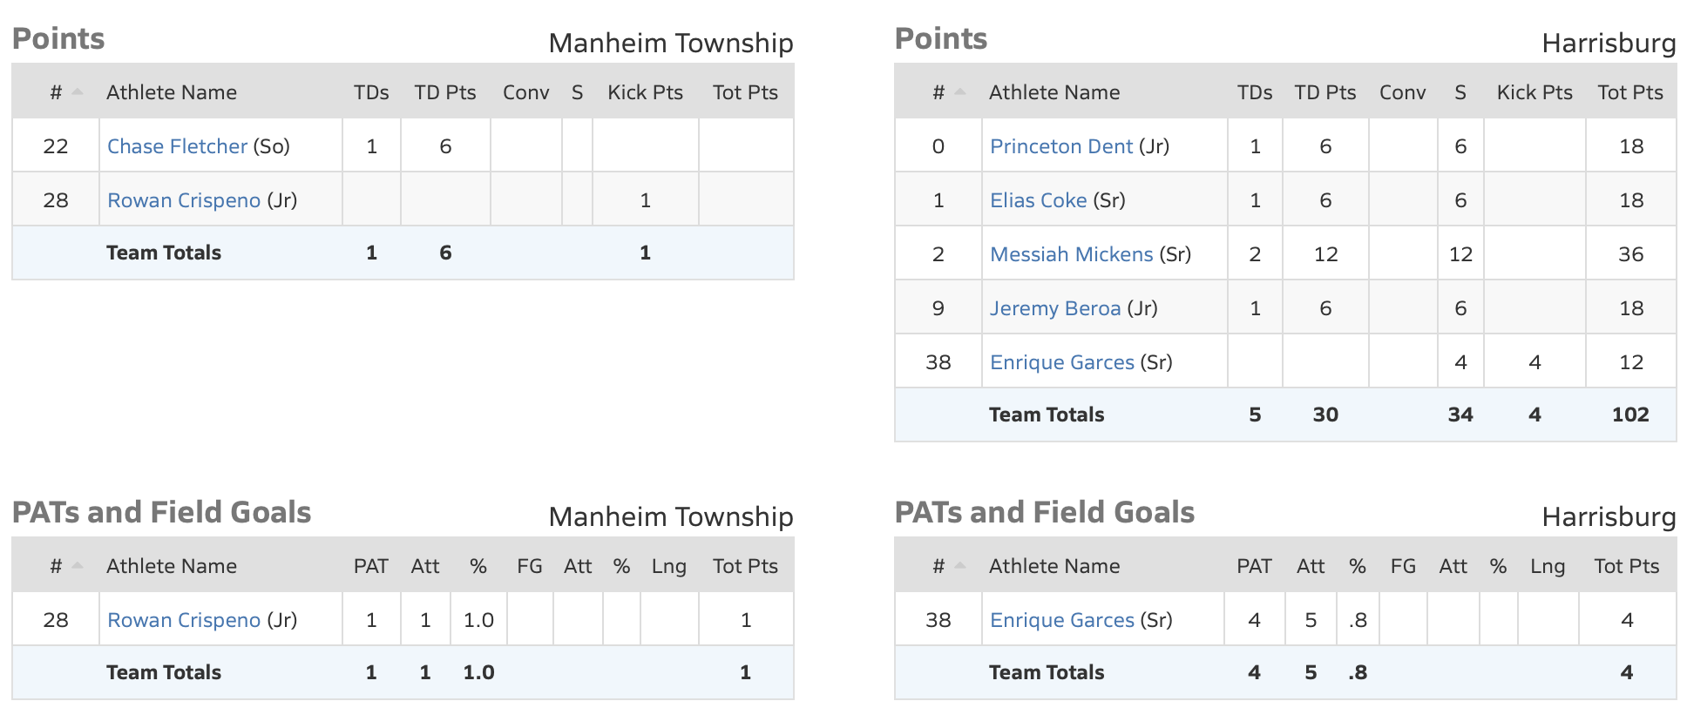Click # sort arrow in Harrisburg PATs table
The image size is (1687, 728).
960,565
